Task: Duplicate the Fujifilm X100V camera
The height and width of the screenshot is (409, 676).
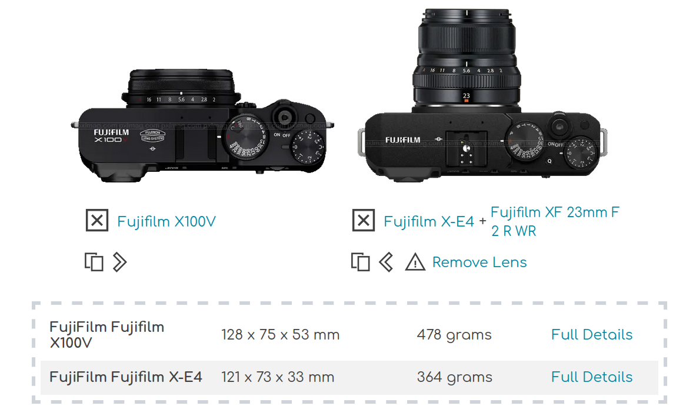Action: pos(94,262)
